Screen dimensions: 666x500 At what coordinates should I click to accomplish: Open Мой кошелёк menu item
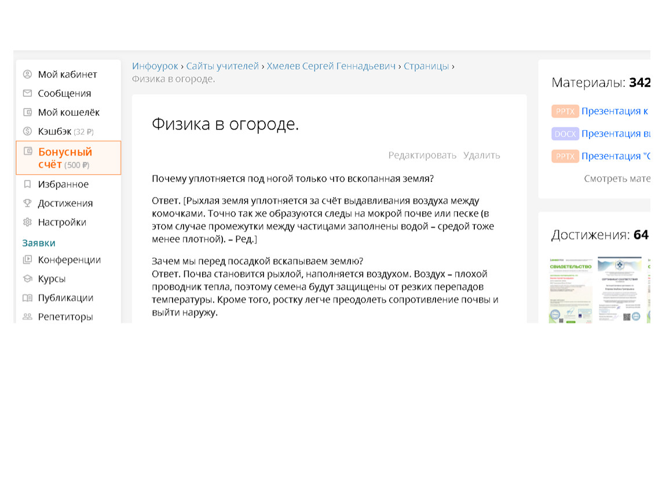pos(69,112)
